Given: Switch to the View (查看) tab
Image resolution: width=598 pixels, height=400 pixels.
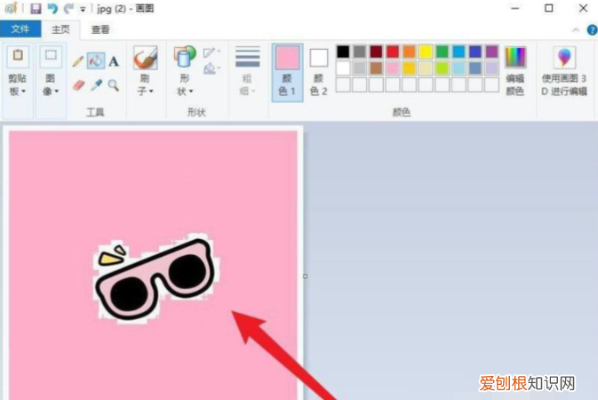Looking at the screenshot, I should coord(100,29).
